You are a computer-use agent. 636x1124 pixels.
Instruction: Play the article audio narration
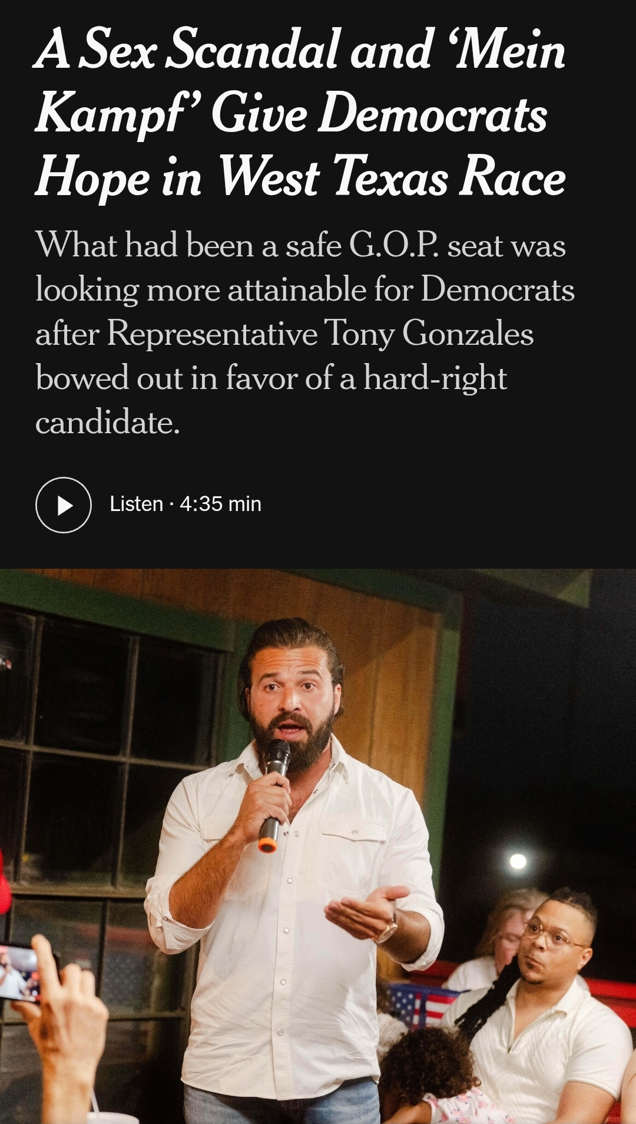pyautogui.click(x=64, y=505)
